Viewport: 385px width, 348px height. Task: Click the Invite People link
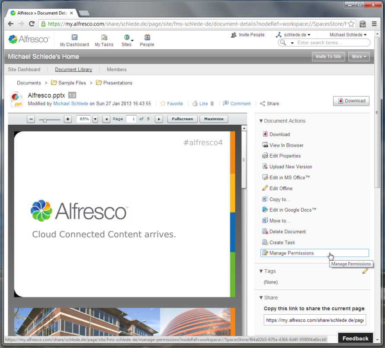[248, 35]
